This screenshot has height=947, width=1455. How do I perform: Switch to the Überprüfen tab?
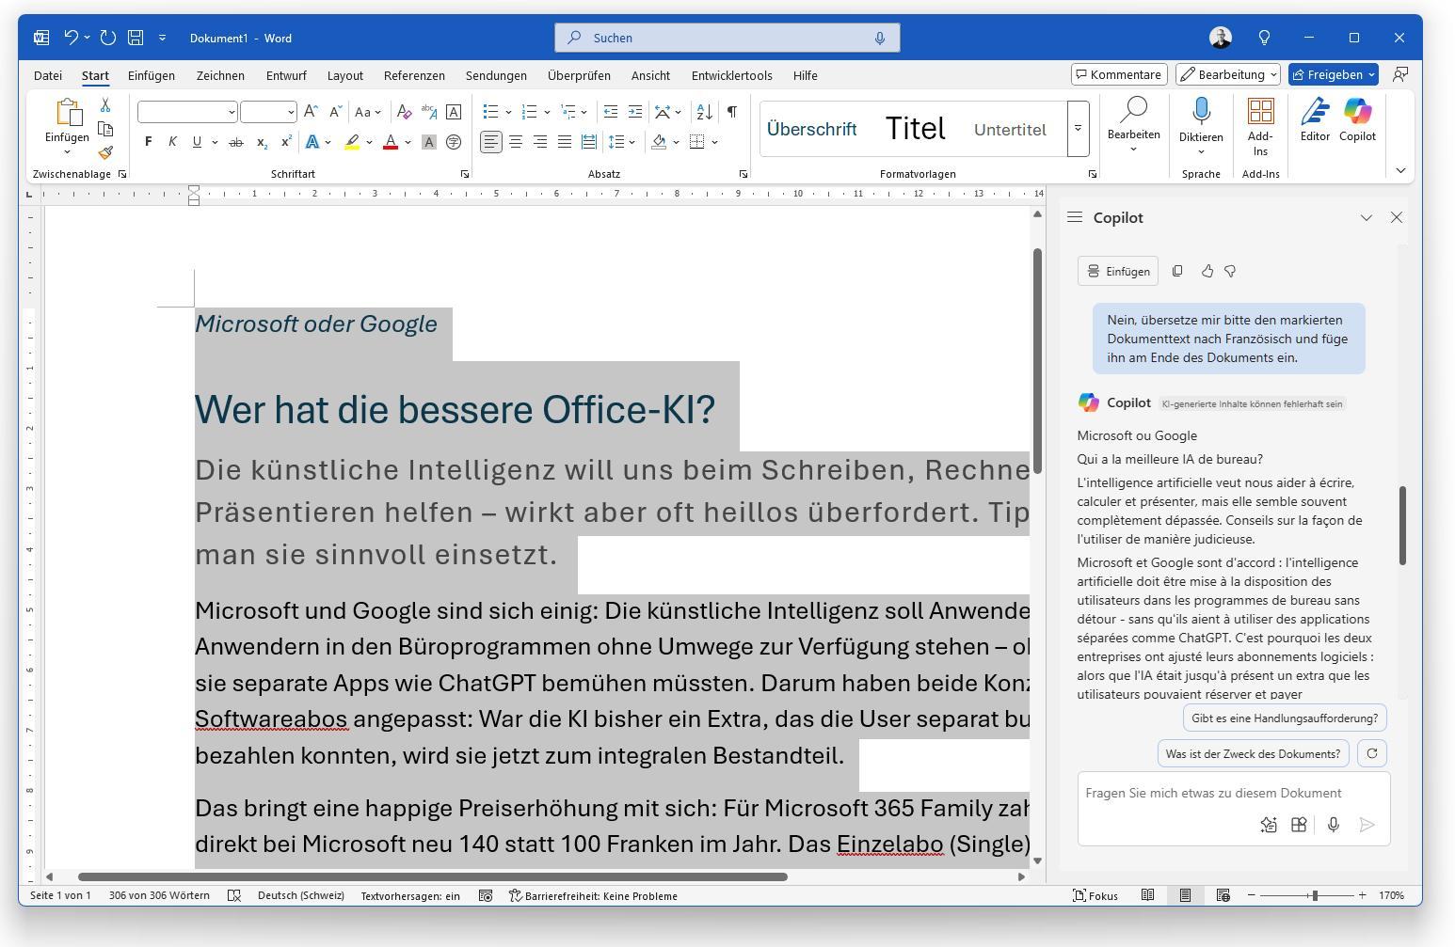pyautogui.click(x=579, y=75)
